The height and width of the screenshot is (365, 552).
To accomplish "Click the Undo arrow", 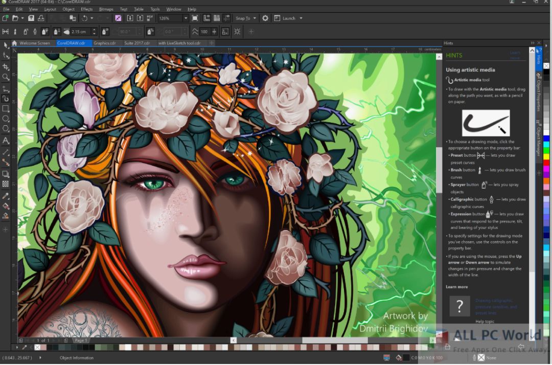I will (x=84, y=18).
